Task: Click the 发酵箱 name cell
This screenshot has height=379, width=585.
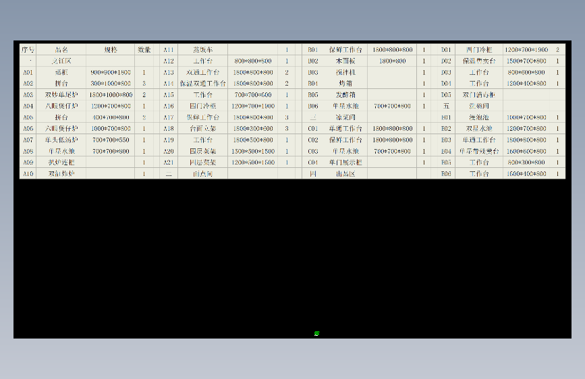Action: tap(345, 94)
